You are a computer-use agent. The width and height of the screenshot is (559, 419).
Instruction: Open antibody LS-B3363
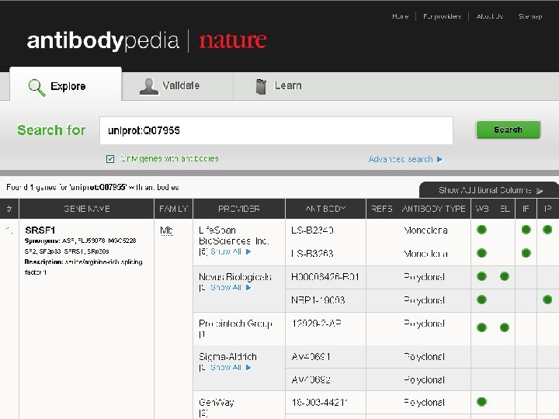[312, 254]
